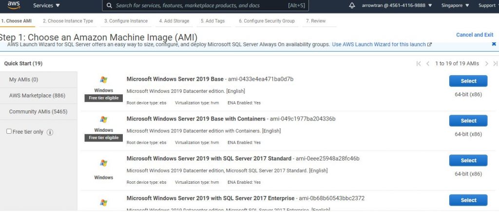Open the Support dropdown menu
The height and width of the screenshot is (212, 499).
pyautogui.click(x=488, y=5)
